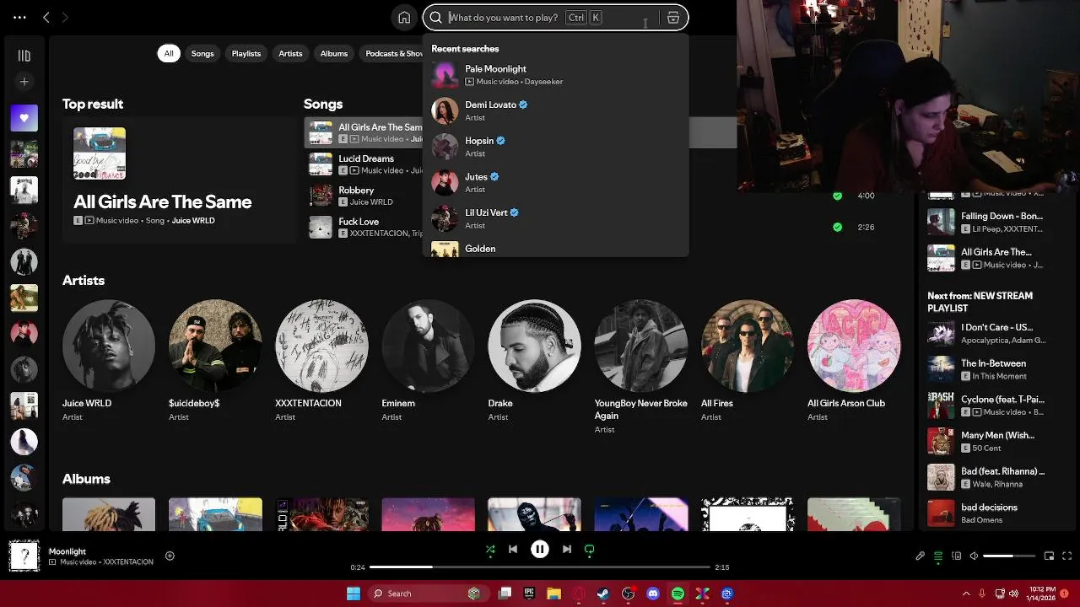Show hidden system tray icons
The width and height of the screenshot is (1080, 607).
point(967,594)
